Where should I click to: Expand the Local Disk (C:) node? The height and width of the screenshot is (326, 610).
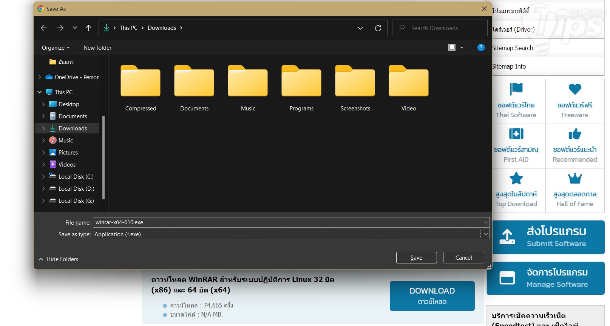pyautogui.click(x=43, y=176)
